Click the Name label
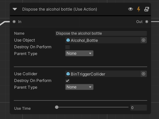Image resolution: width=159 pixels, height=119 pixels. (19, 33)
